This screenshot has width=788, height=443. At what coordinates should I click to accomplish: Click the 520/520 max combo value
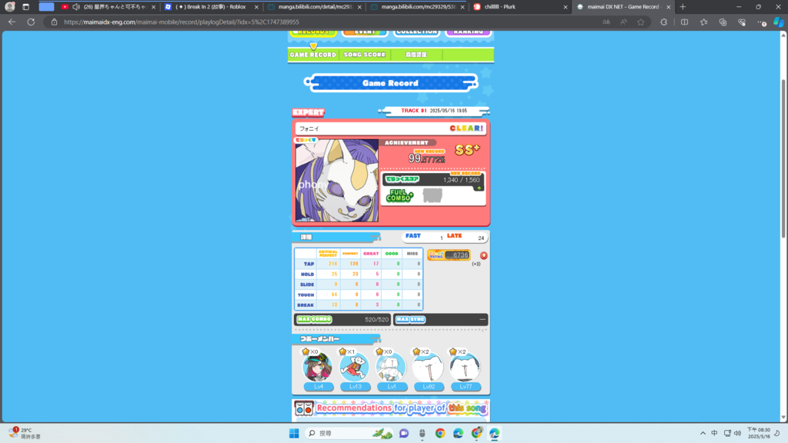point(376,319)
